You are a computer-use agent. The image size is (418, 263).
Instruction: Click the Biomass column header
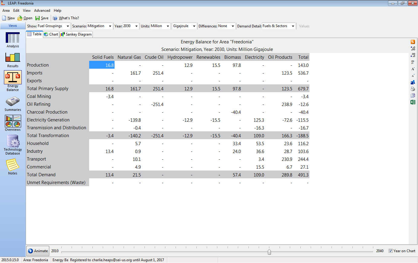(232, 57)
